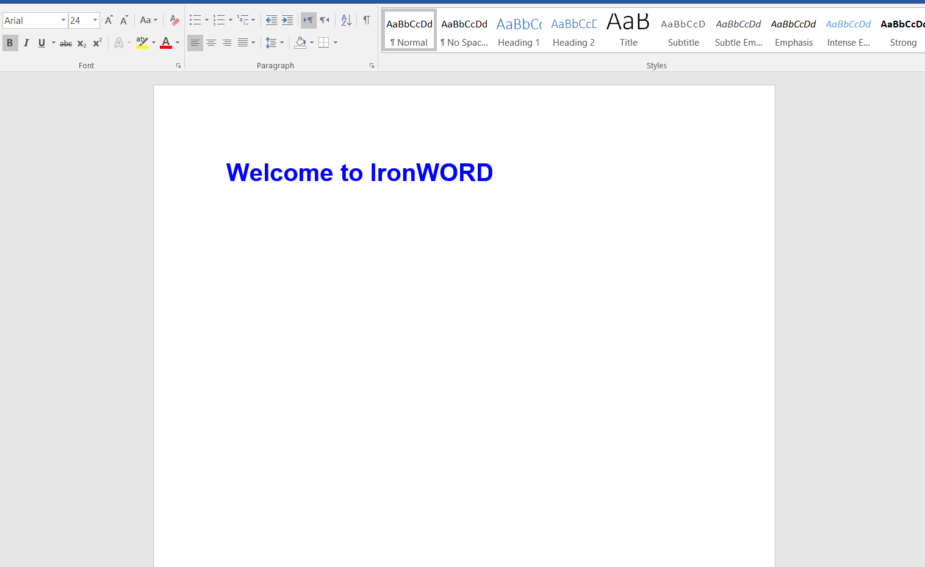Screen dimensions: 925x567
Task: Apply the Subtle Emphasis style
Action: (x=739, y=30)
